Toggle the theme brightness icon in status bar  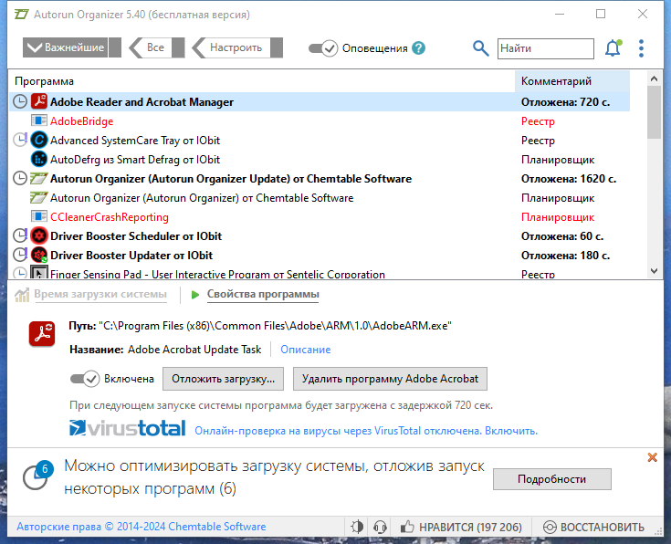coord(357,527)
